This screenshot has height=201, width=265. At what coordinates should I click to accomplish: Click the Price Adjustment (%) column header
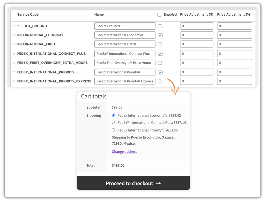point(234,15)
